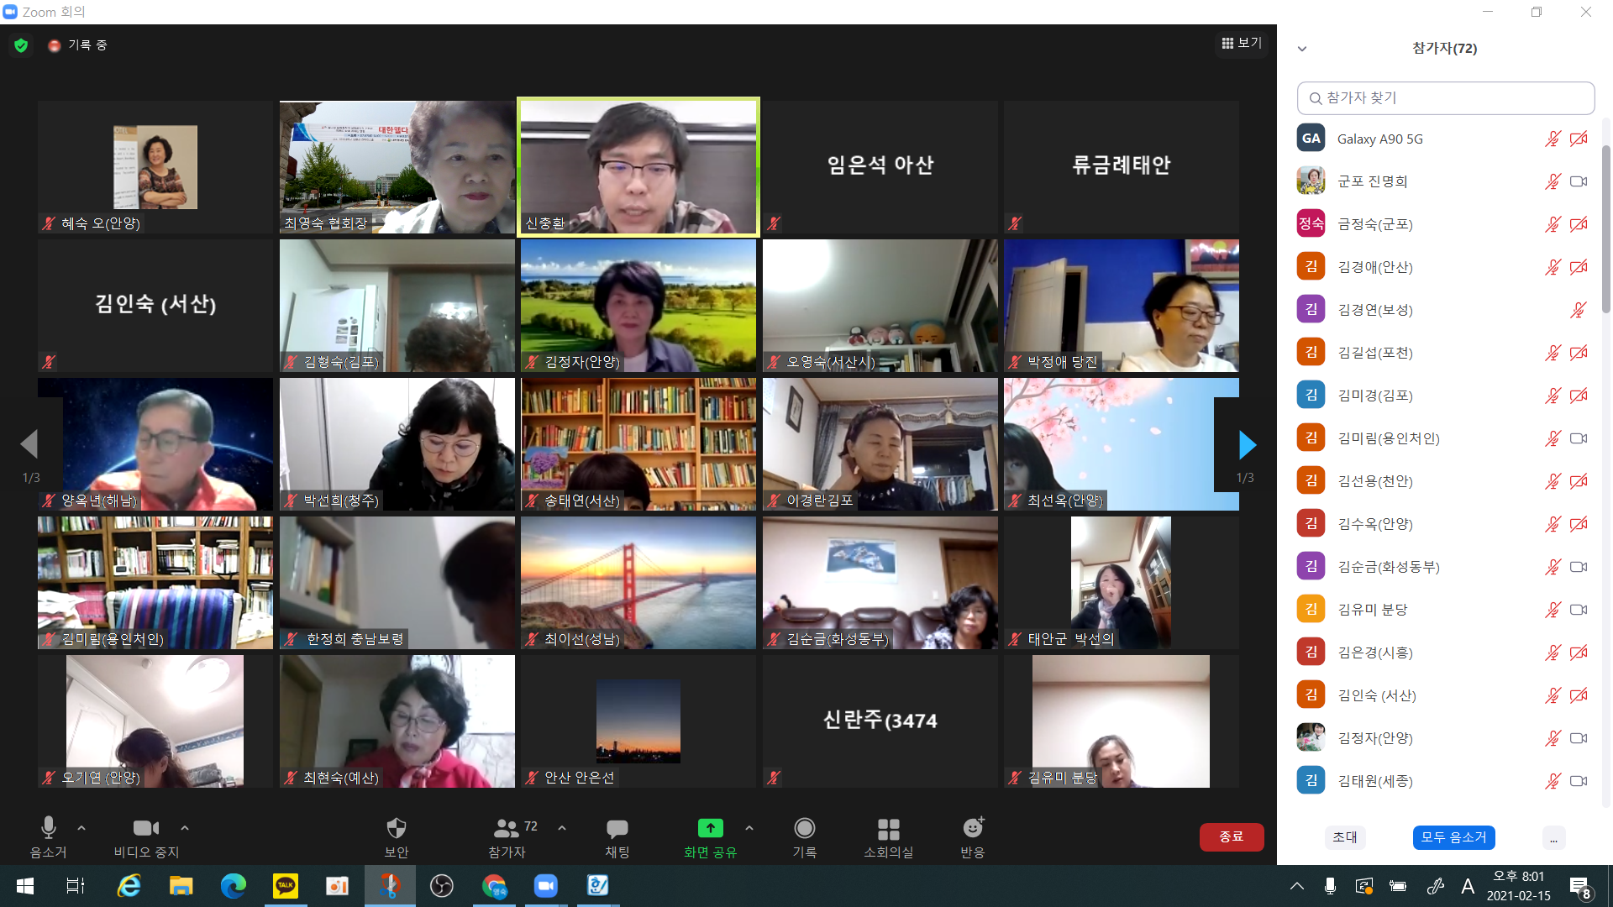Toggle Stop Video camera button
Image resolution: width=1613 pixels, height=907 pixels.
tap(145, 829)
